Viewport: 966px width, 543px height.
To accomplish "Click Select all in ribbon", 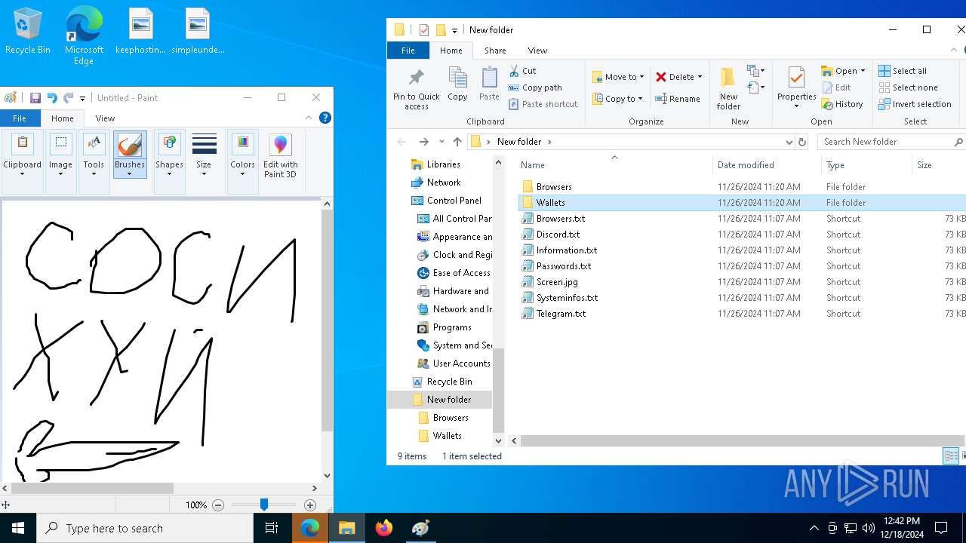I will click(x=903, y=71).
